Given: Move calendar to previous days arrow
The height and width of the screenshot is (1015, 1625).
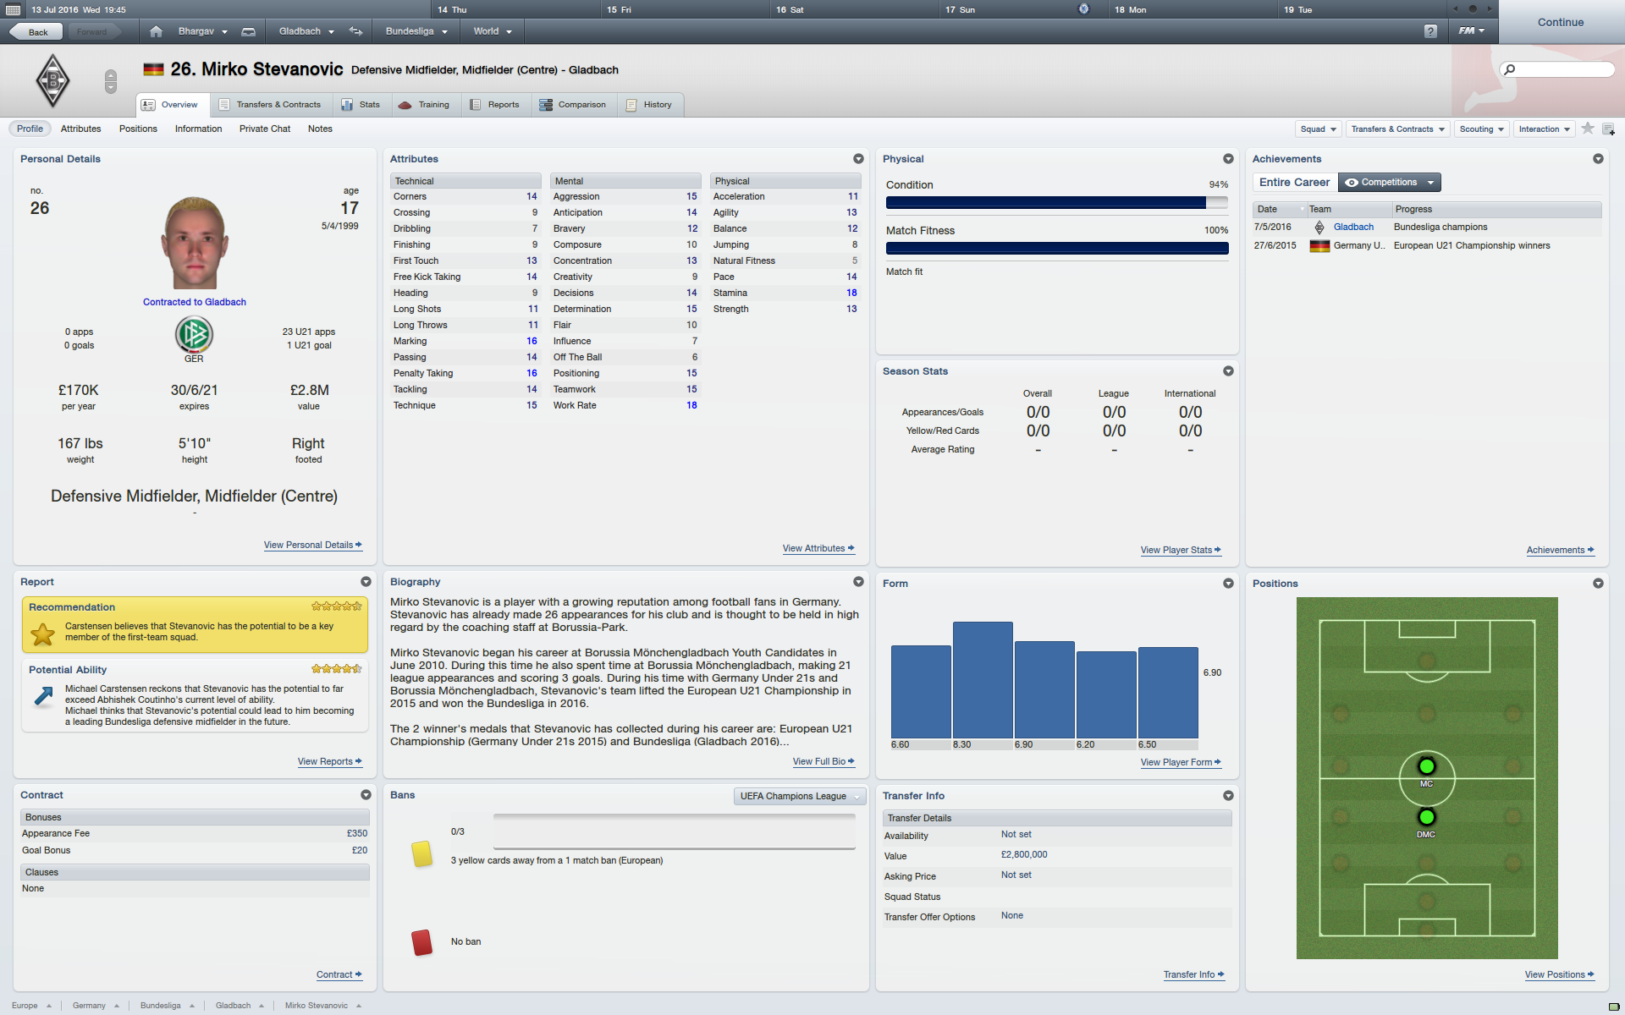Looking at the screenshot, I should (1456, 9).
